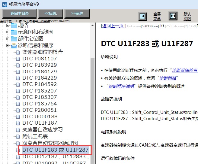
Task: Click the DTC U11F283 或 U11F287 heading
Action: [x=147, y=44]
